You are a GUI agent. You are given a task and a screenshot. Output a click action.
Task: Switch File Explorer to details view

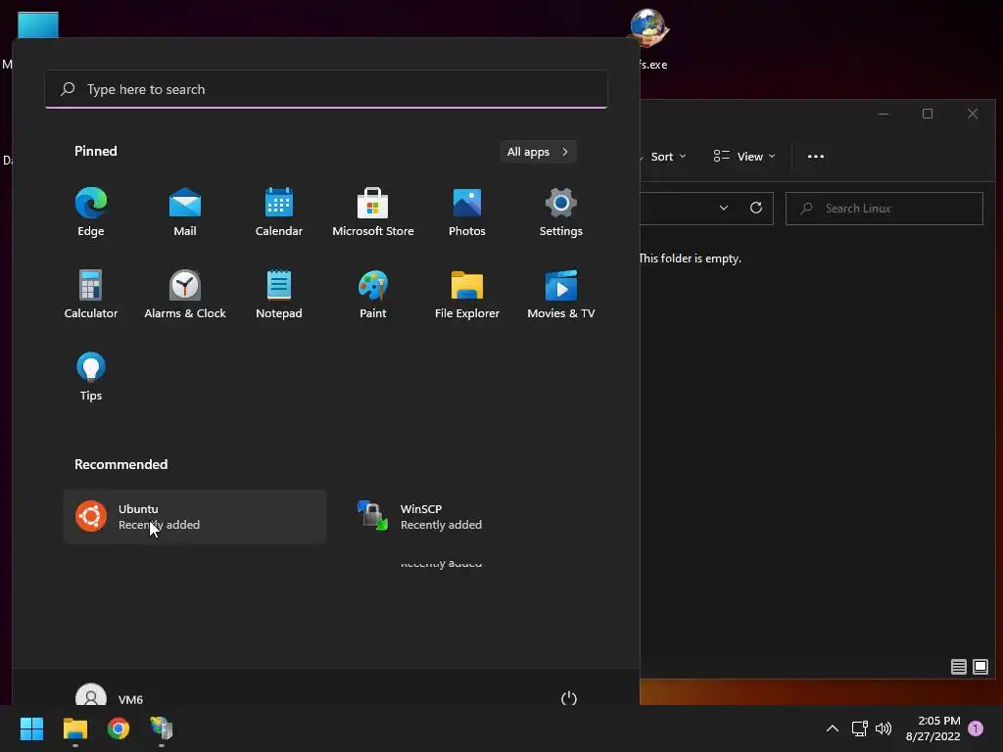tap(958, 667)
